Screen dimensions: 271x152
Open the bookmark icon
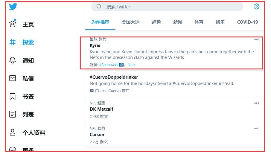(13, 96)
